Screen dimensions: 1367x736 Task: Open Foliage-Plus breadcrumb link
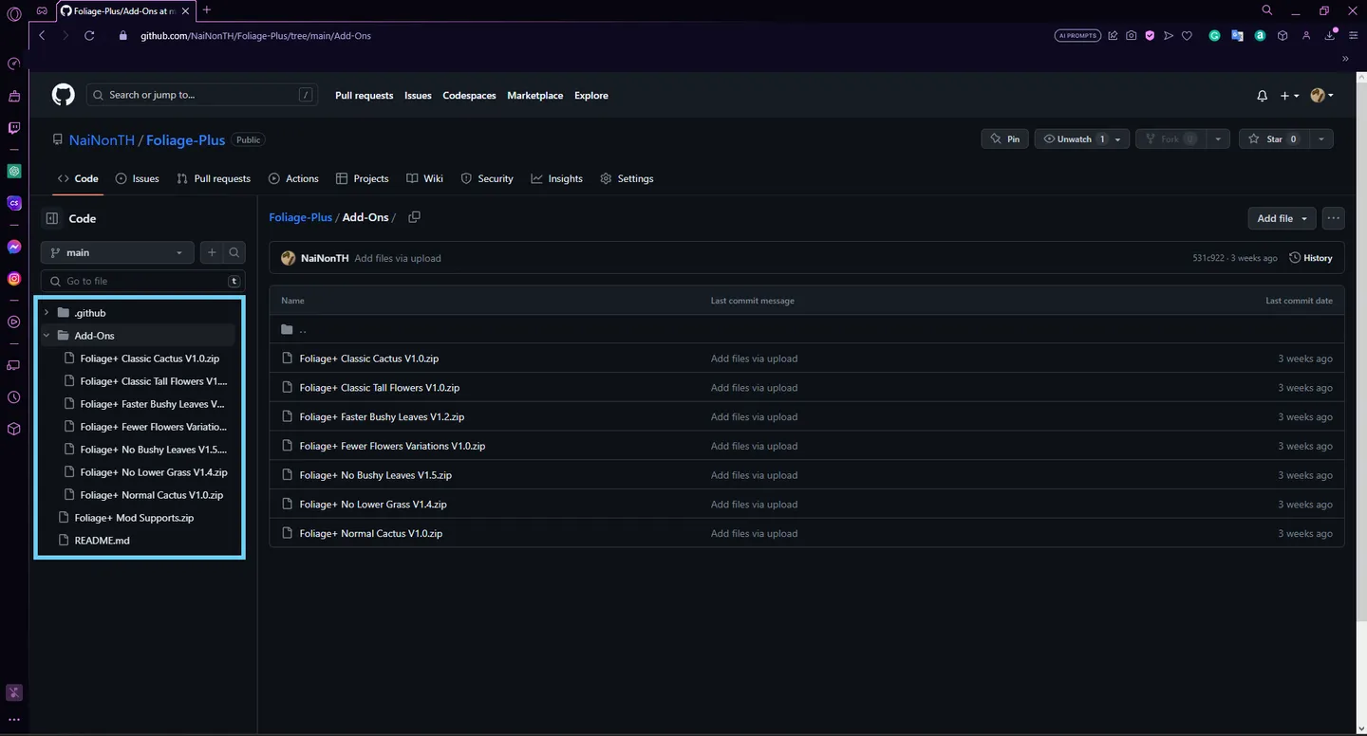pyautogui.click(x=300, y=217)
